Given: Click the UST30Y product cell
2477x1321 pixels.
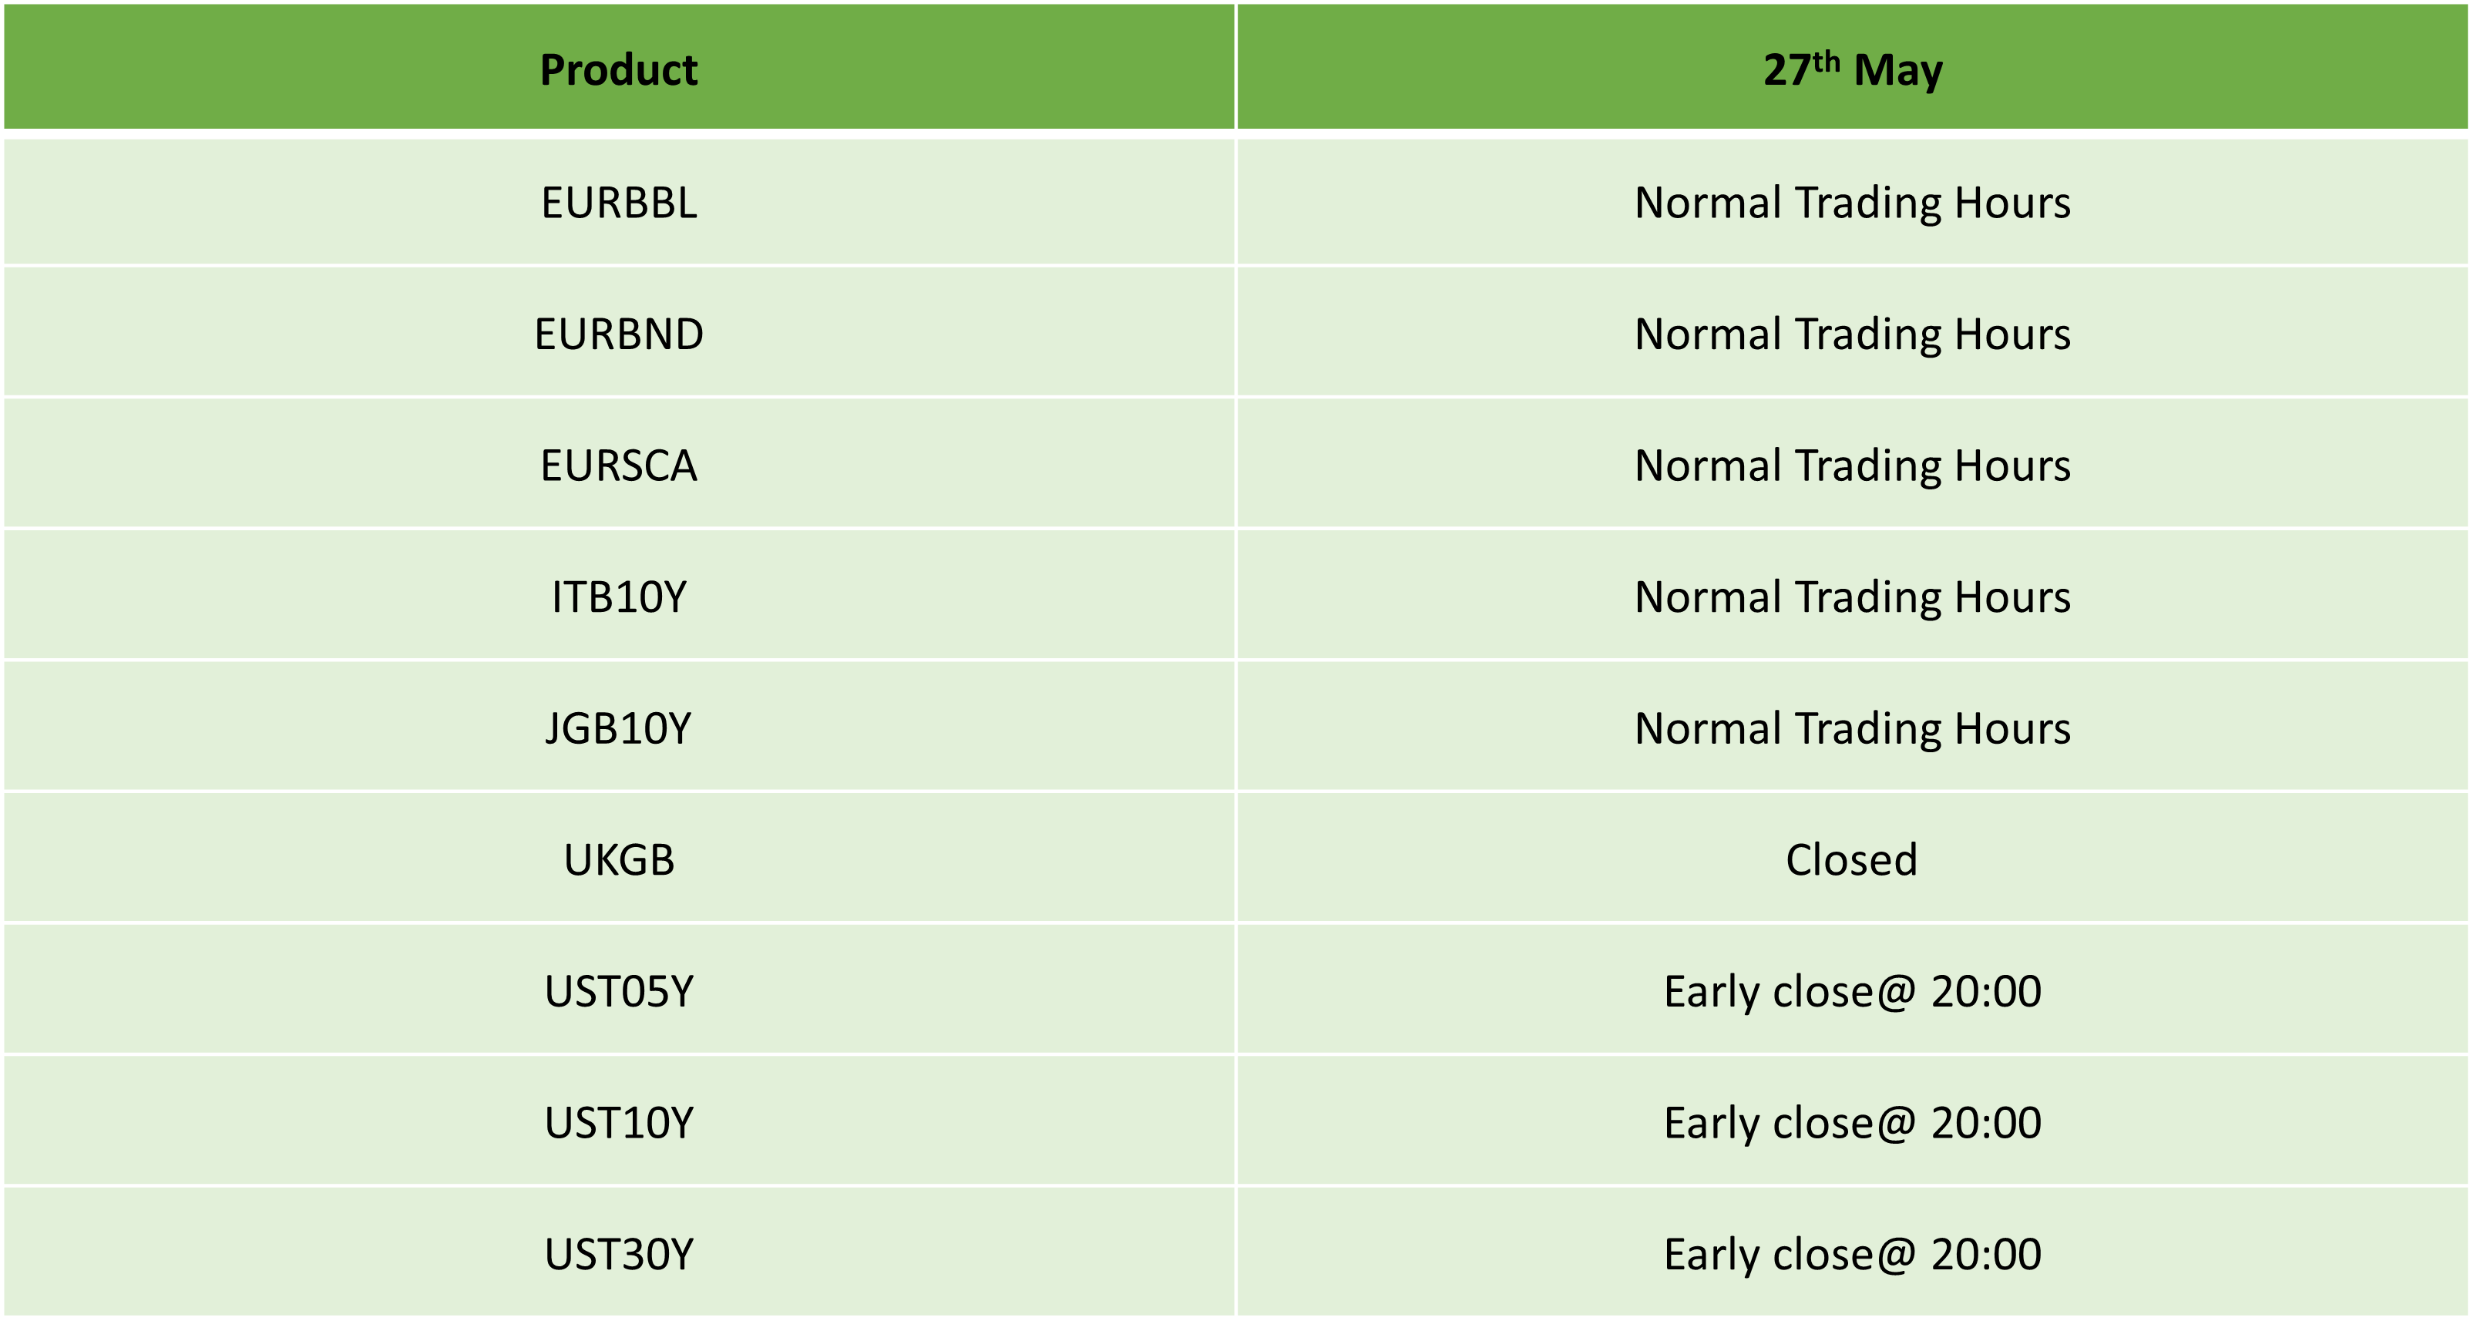Looking at the screenshot, I should point(618,1252).
